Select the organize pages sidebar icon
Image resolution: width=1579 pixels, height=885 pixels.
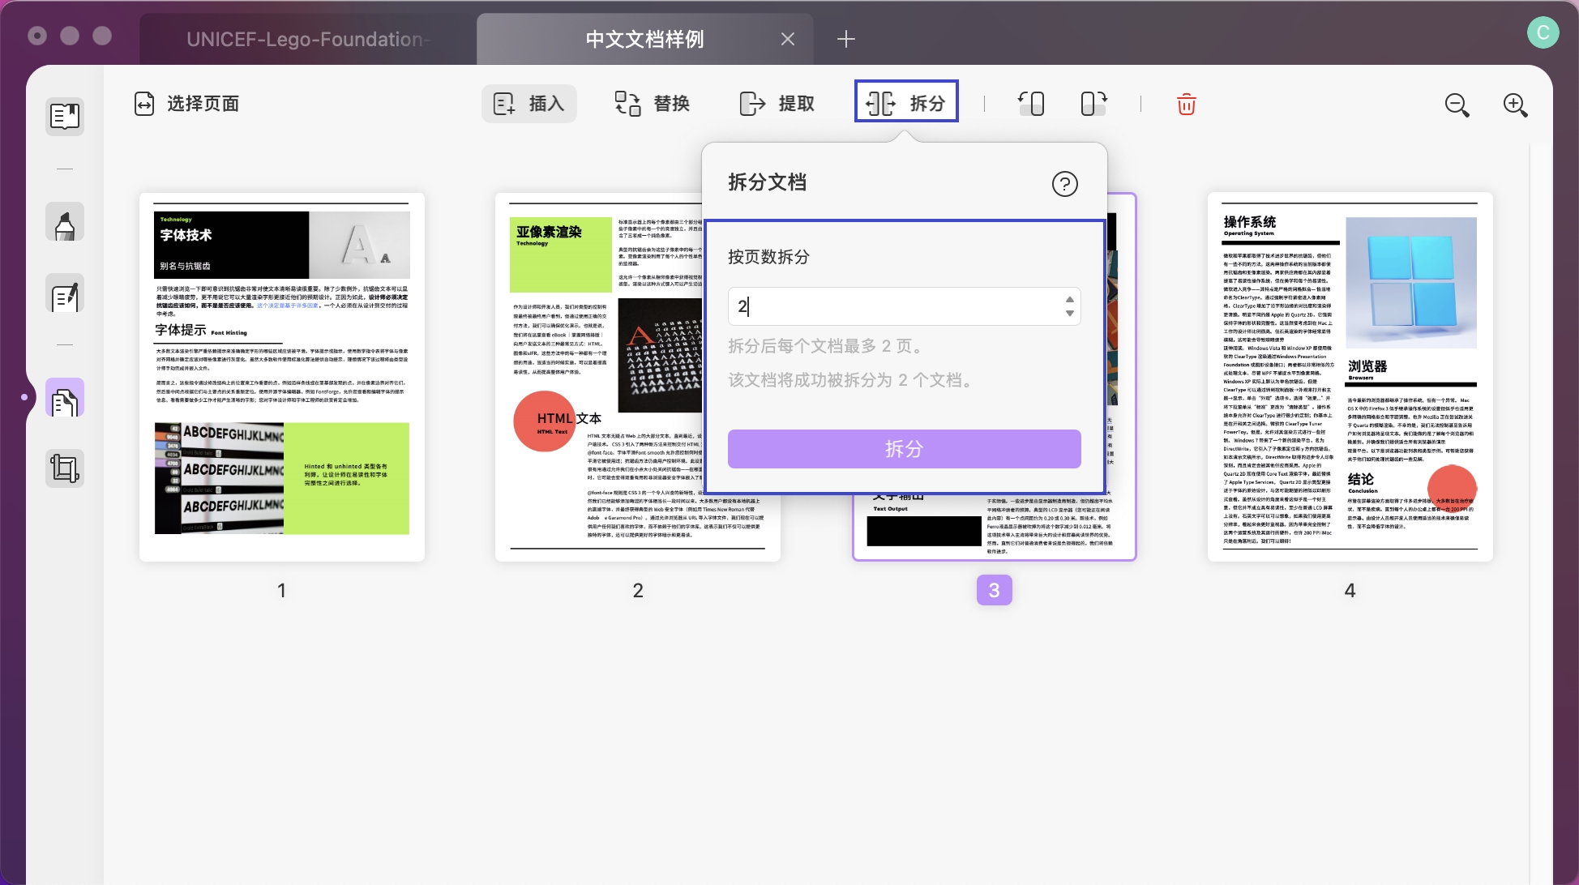point(65,398)
